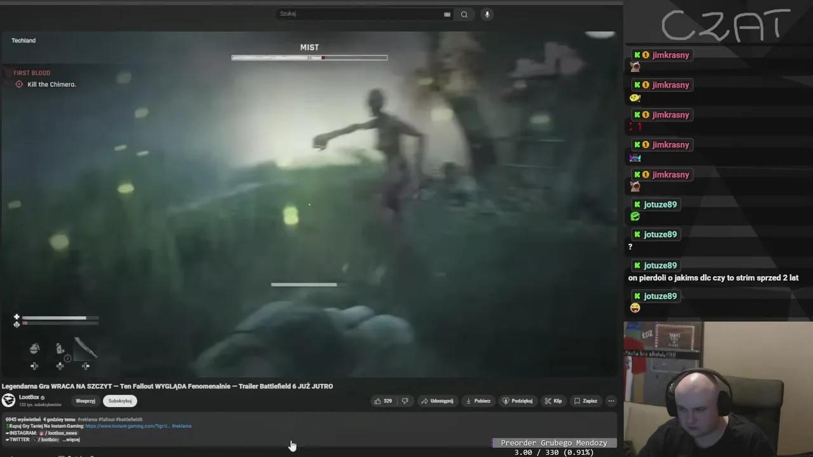The height and width of the screenshot is (457, 813).
Task: Open LootBox channel avatar
Action: point(8,401)
